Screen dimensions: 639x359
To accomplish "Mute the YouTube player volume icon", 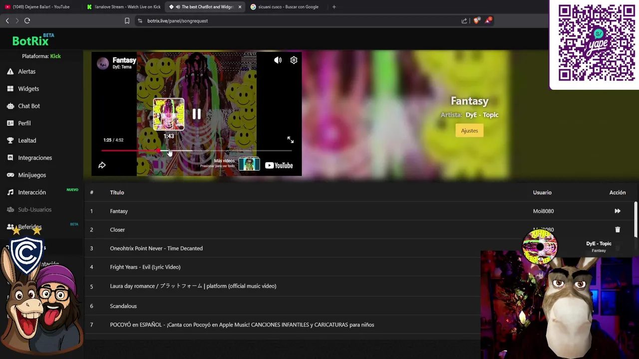I will (278, 60).
